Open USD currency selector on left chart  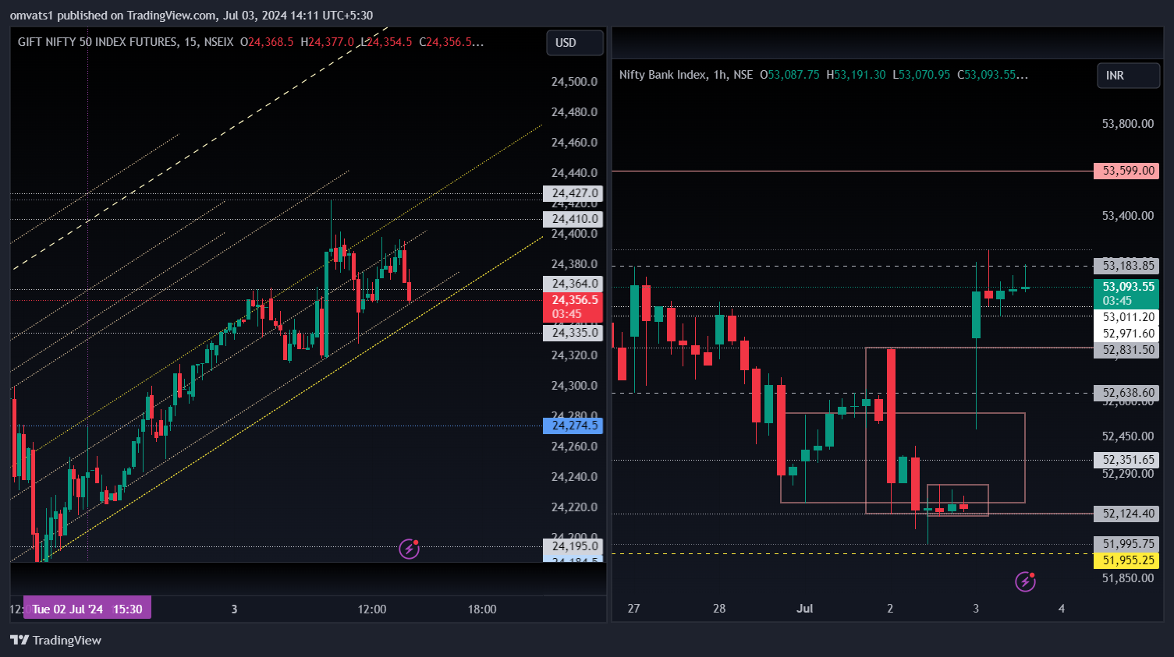(575, 43)
